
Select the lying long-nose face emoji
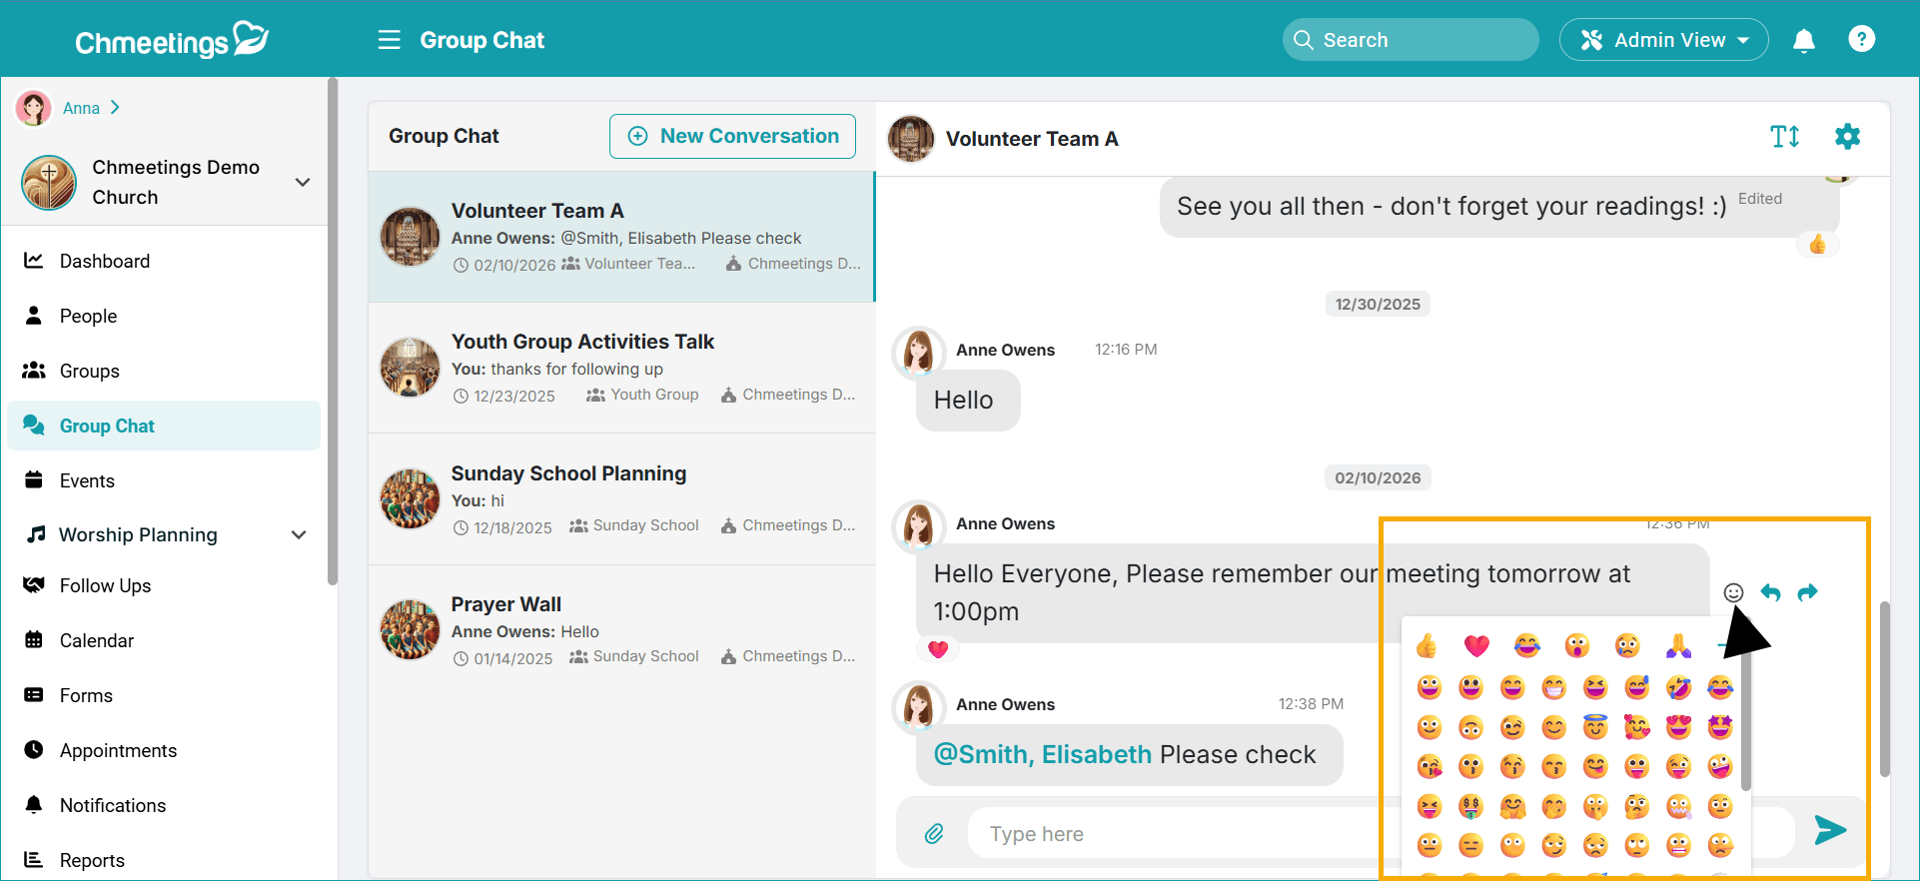[x=1720, y=846]
